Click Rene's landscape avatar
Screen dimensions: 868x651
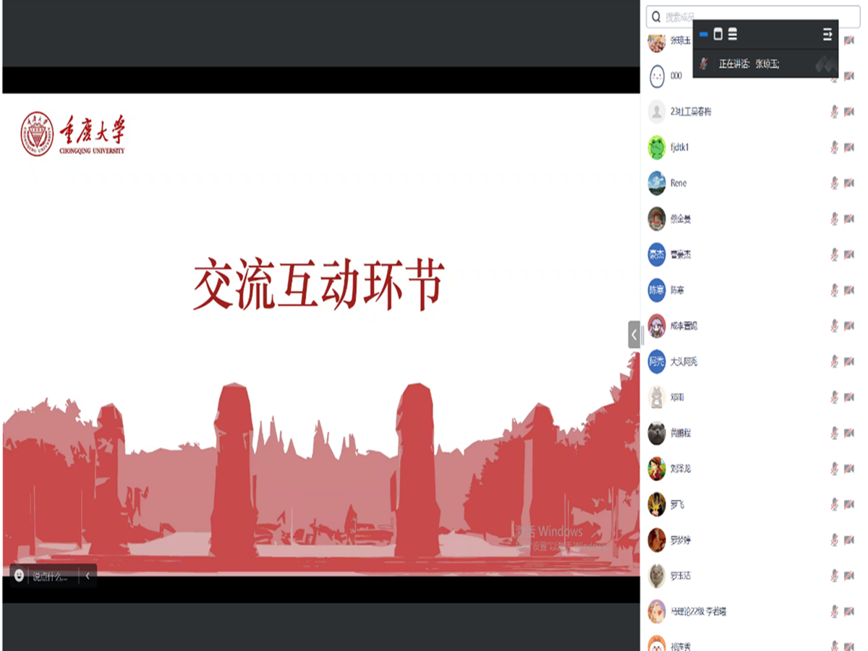pos(656,183)
